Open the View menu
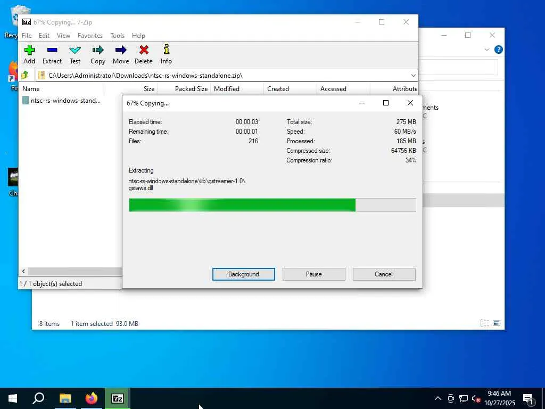 pyautogui.click(x=64, y=36)
